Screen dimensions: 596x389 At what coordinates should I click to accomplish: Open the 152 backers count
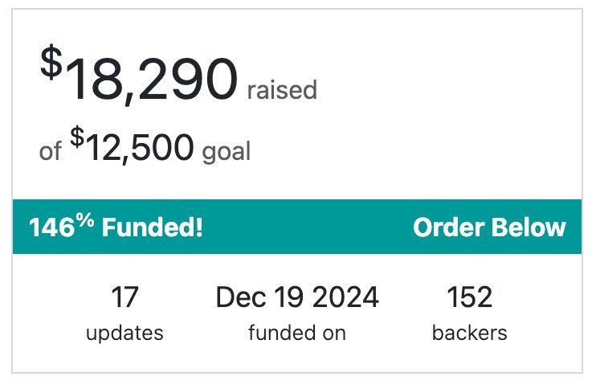(470, 298)
